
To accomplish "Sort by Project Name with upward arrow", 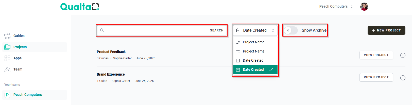I will [x=255, y=51].
